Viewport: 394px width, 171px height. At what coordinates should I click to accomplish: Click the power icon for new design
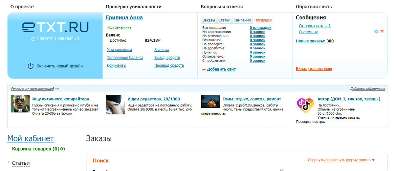[31, 66]
